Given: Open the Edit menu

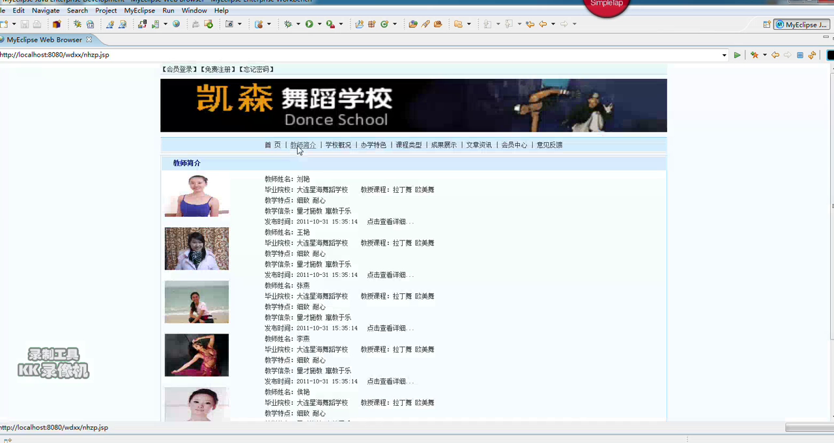Looking at the screenshot, I should [18, 10].
